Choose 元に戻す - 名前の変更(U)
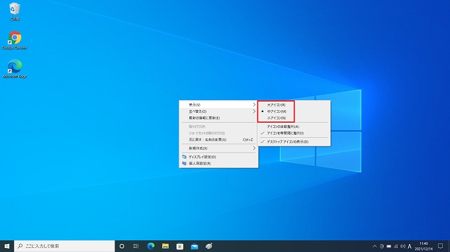450x252 pixels. (218, 140)
